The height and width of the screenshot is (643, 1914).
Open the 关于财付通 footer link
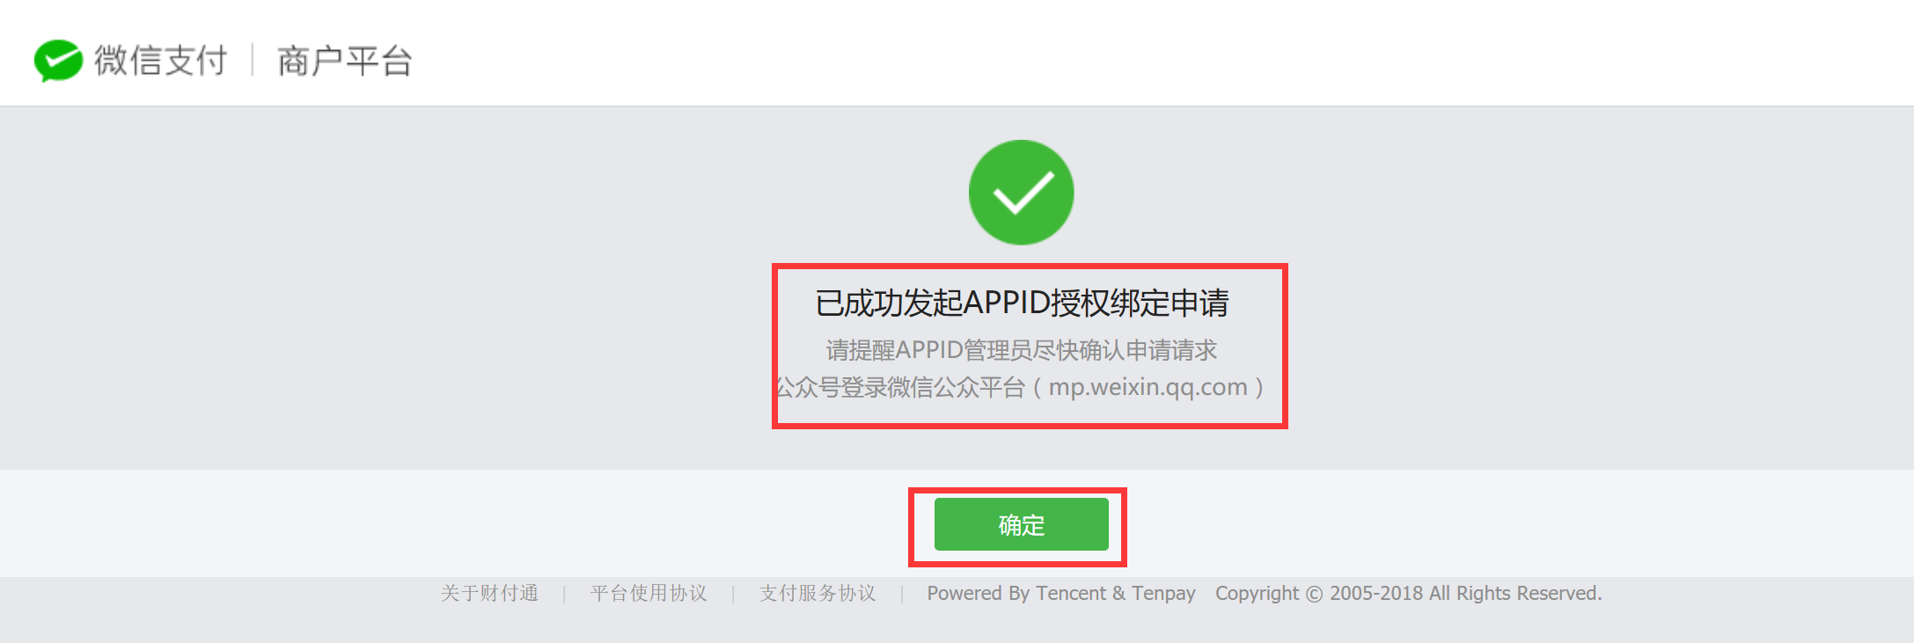[489, 594]
